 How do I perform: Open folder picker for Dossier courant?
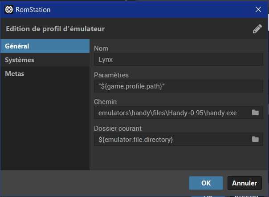click(255, 139)
